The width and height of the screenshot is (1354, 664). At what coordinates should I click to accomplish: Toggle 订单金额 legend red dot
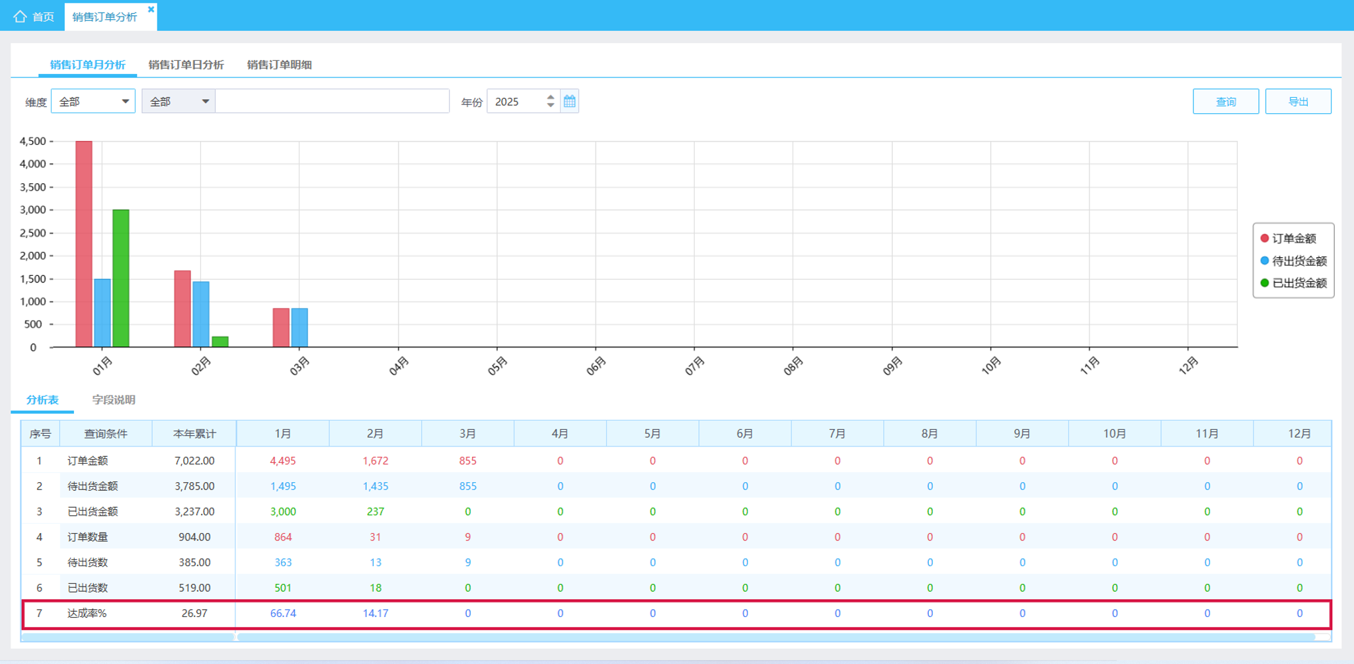tap(1264, 238)
